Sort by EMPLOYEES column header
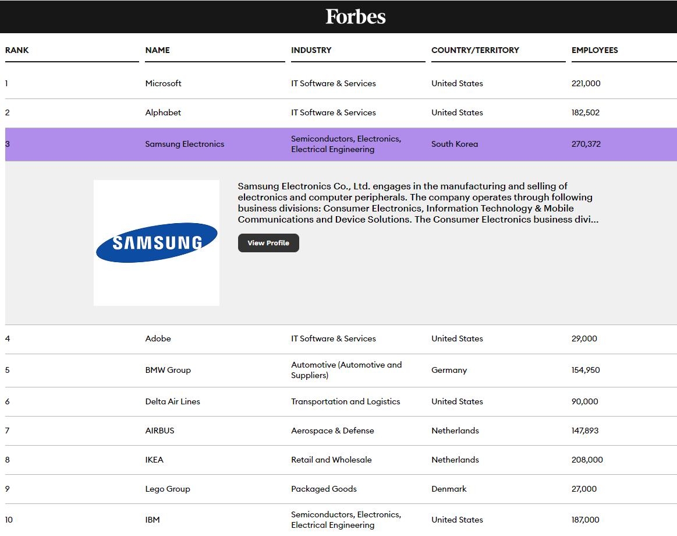Viewport: 677px width, 536px height. tap(594, 50)
